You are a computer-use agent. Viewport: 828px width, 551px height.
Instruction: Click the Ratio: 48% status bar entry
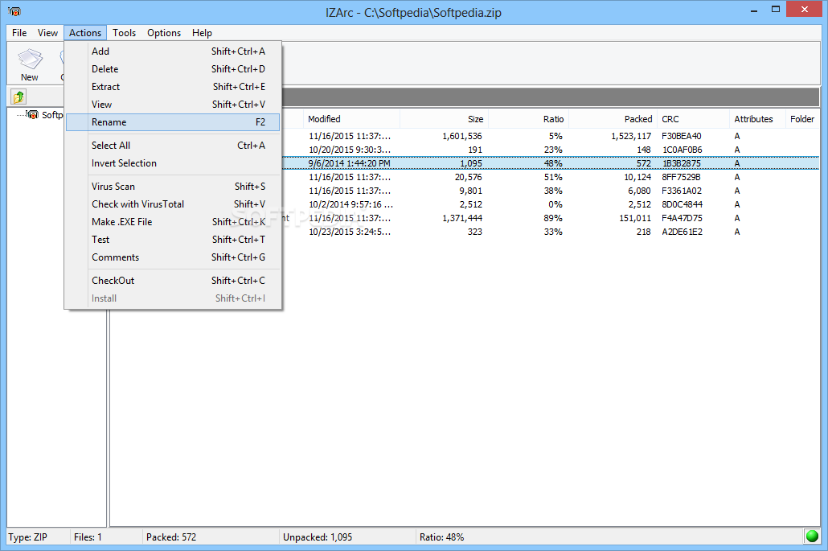441,537
